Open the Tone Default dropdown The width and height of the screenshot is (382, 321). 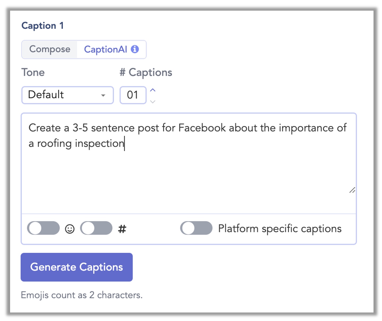coord(67,95)
